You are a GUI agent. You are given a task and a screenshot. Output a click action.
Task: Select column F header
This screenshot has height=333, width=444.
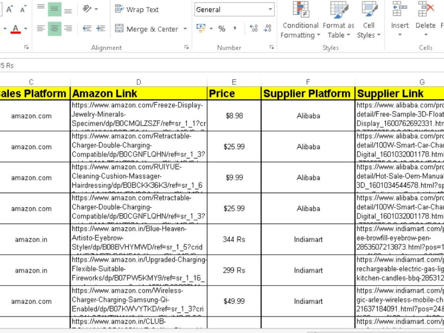308,82
